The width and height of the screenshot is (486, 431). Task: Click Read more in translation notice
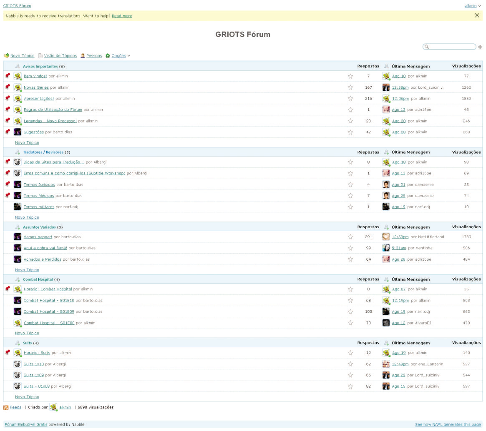122,16
